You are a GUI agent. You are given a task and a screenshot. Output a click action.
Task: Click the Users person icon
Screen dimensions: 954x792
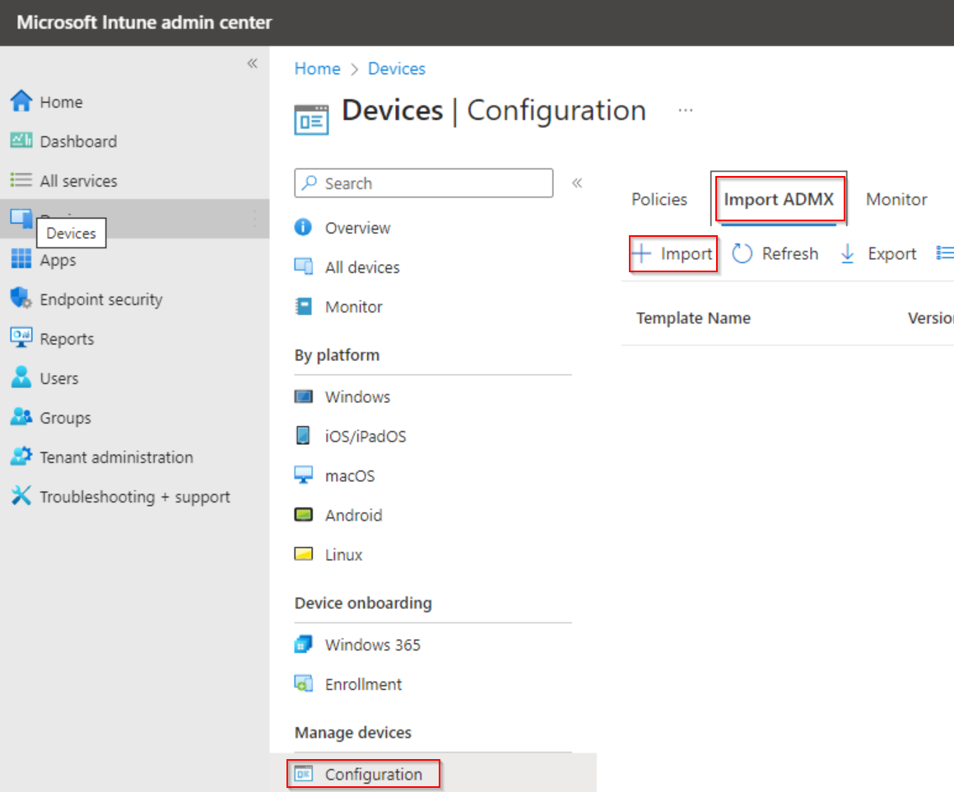(x=21, y=377)
